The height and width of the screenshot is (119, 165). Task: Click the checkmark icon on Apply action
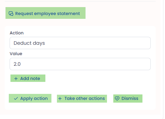(x=16, y=99)
